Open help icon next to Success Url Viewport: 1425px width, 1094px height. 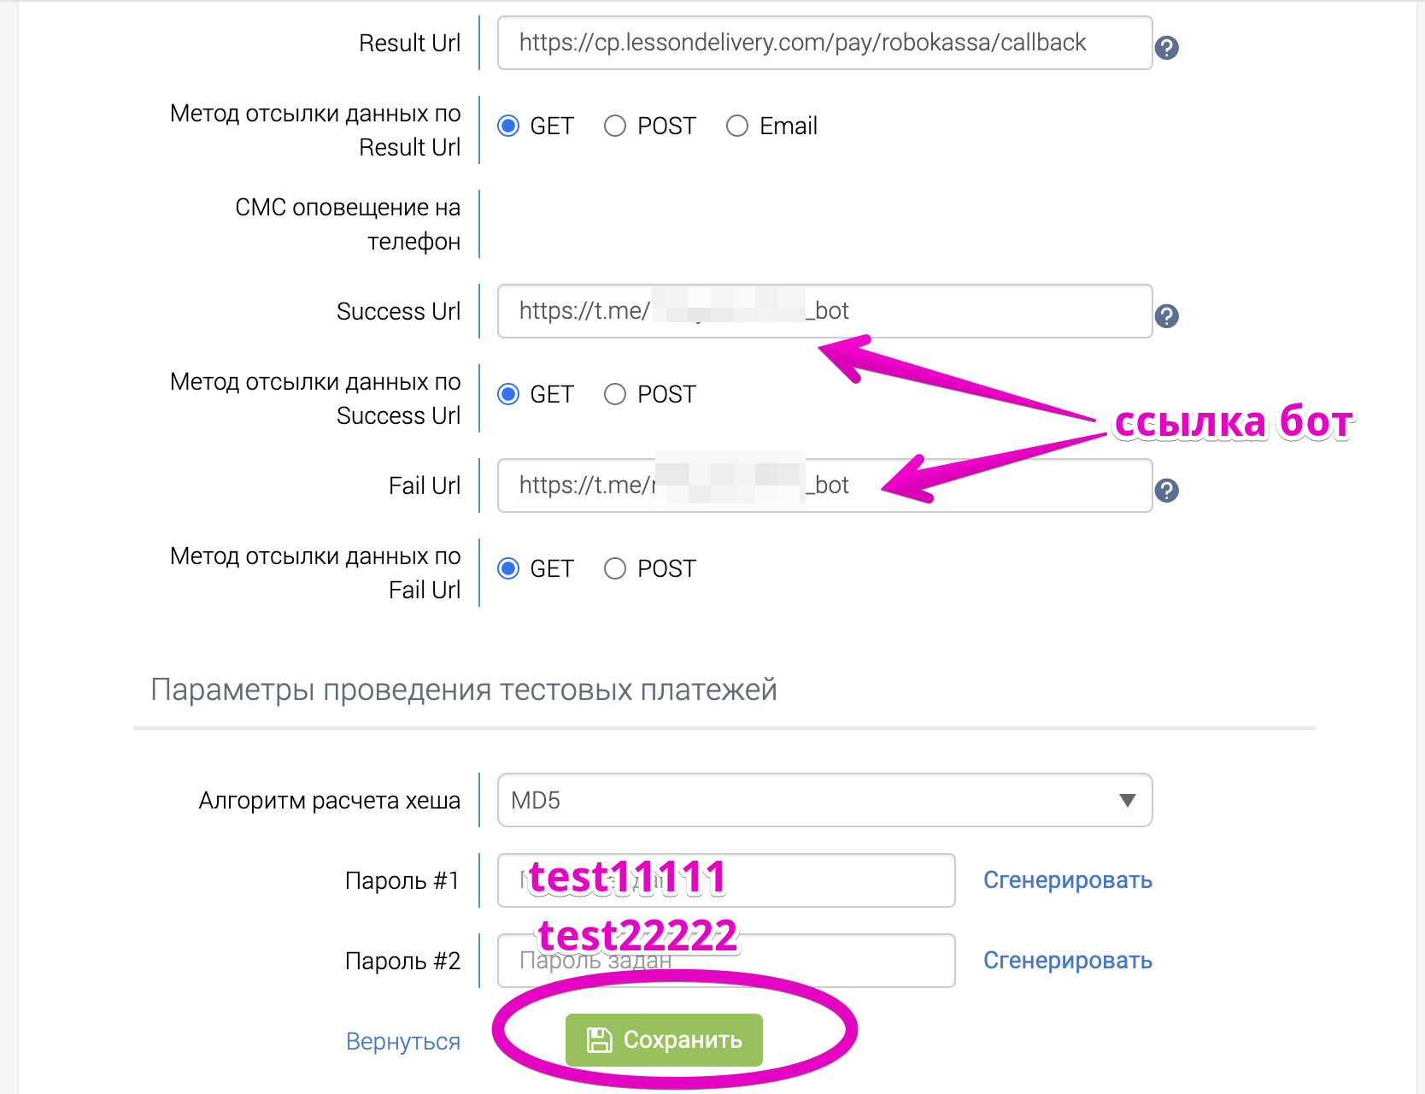click(1166, 316)
